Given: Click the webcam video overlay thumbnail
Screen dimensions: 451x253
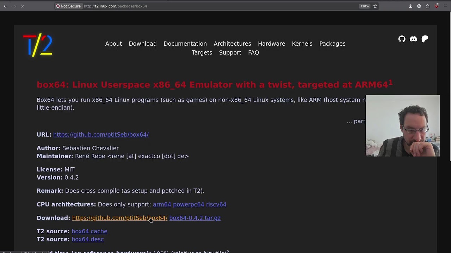Looking at the screenshot, I should 403,125.
